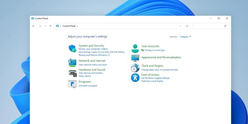Expand chevron before Control Panel breadcrumb

click(61, 26)
